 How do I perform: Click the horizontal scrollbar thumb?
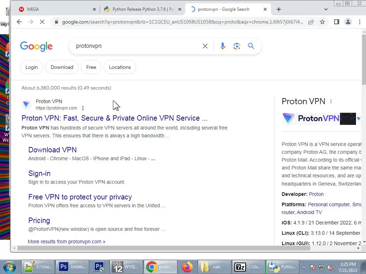pos(164,248)
